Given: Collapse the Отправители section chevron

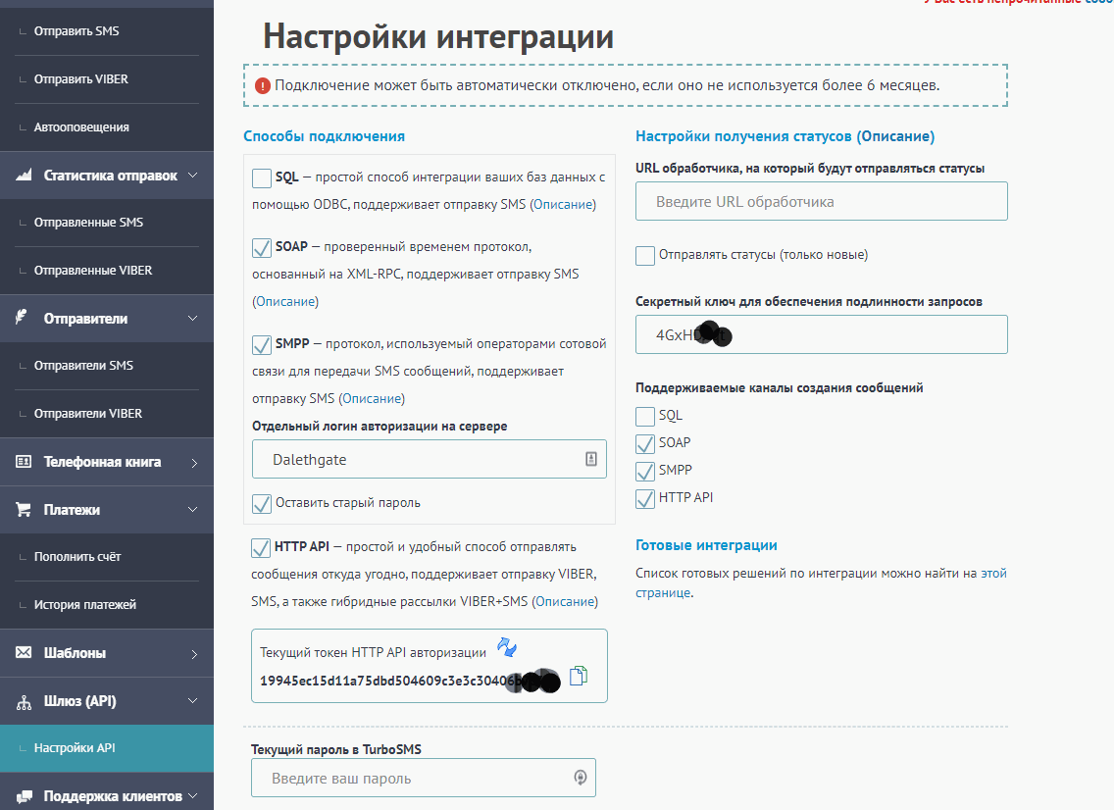Looking at the screenshot, I should (x=193, y=319).
